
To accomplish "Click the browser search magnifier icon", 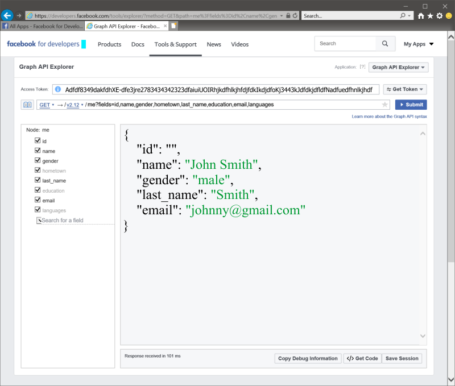I will [x=403, y=16].
